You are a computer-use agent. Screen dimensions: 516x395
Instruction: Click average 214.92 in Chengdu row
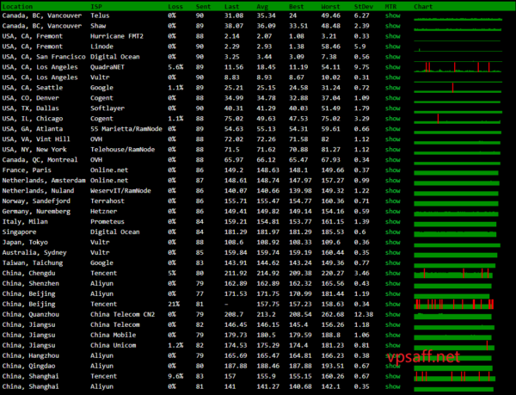[x=267, y=273]
